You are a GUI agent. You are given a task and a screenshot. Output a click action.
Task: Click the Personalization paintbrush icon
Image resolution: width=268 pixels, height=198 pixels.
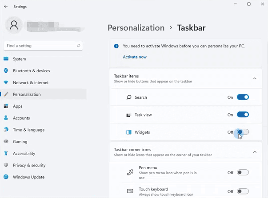[6, 94]
